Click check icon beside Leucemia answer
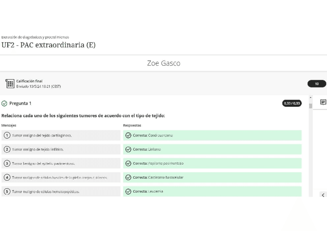 tap(128, 191)
